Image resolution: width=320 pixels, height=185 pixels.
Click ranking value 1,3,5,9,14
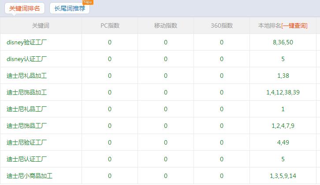click(283, 176)
